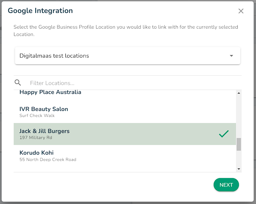The height and width of the screenshot is (204, 256).
Task: Click the list scrollbar up arrow
Action: click(239, 93)
